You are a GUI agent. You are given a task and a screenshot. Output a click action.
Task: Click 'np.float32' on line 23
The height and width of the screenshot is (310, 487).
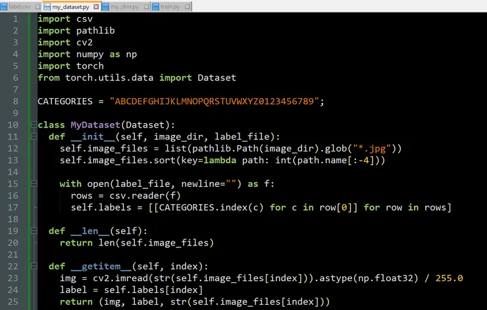tap(386, 278)
